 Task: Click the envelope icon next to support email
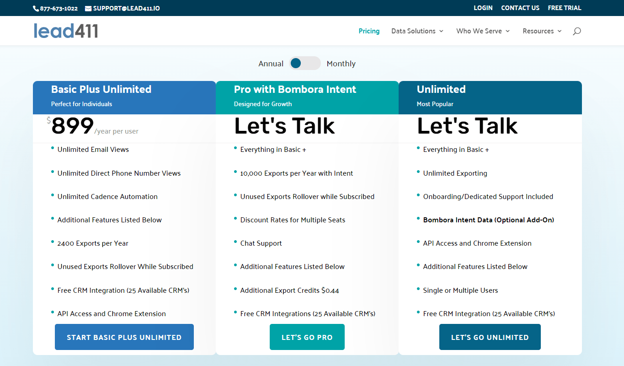[x=88, y=8]
